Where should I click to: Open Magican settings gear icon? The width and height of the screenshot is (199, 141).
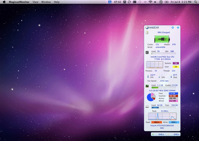(x=173, y=27)
